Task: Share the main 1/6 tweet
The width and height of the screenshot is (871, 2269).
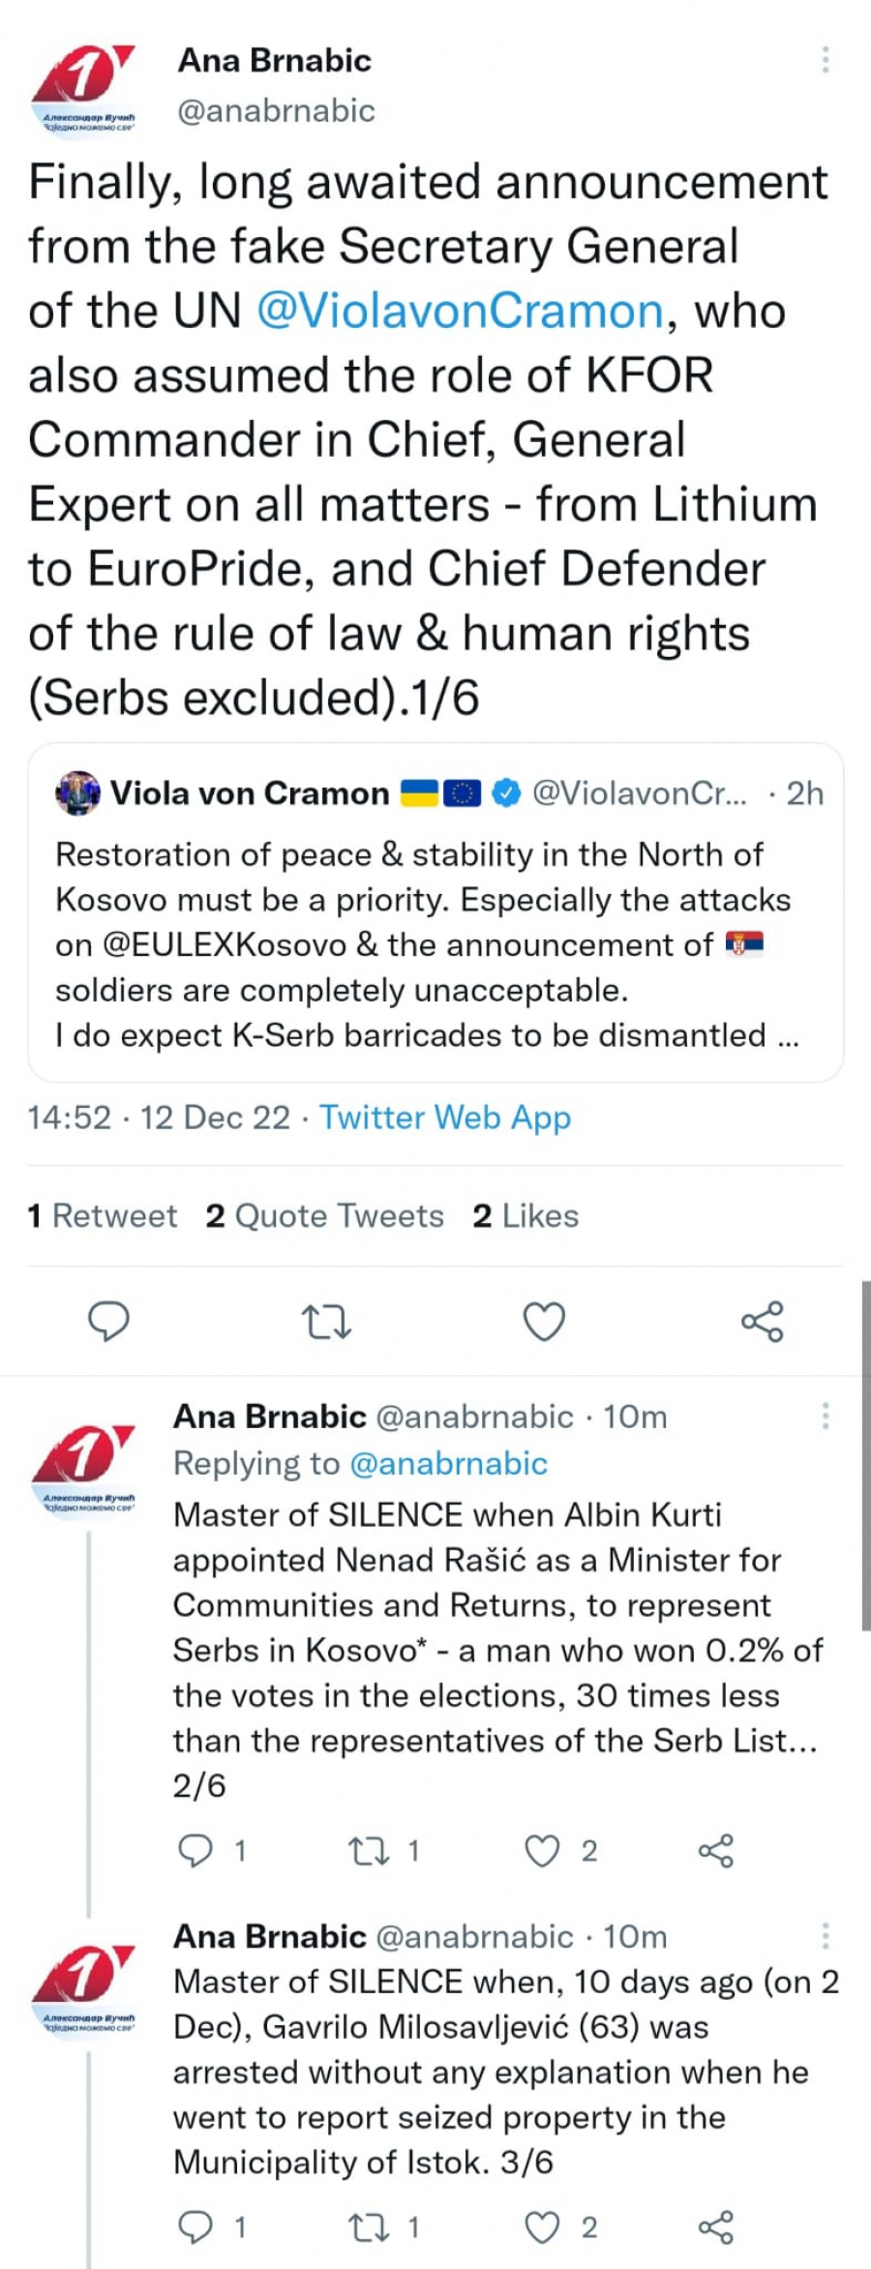Action: [x=762, y=1321]
